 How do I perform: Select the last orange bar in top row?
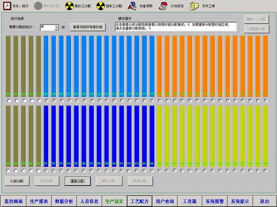pyautogui.click(x=265, y=66)
